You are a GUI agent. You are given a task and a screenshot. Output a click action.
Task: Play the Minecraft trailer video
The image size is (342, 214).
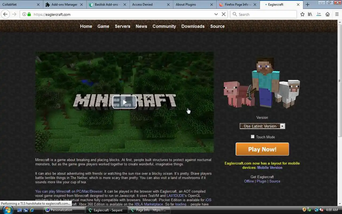(x=125, y=102)
